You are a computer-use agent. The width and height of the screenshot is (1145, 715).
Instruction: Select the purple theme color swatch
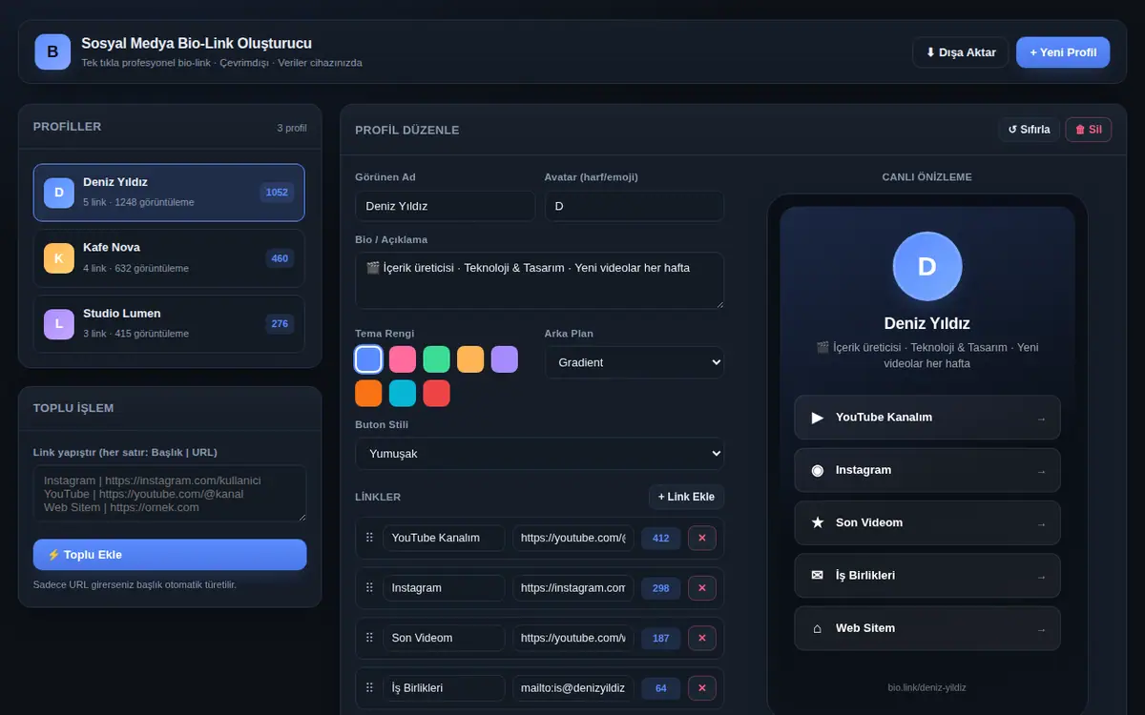(505, 359)
